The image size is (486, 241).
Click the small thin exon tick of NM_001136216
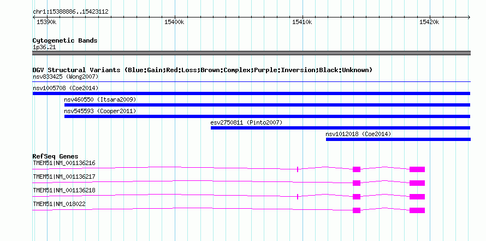click(x=298, y=169)
